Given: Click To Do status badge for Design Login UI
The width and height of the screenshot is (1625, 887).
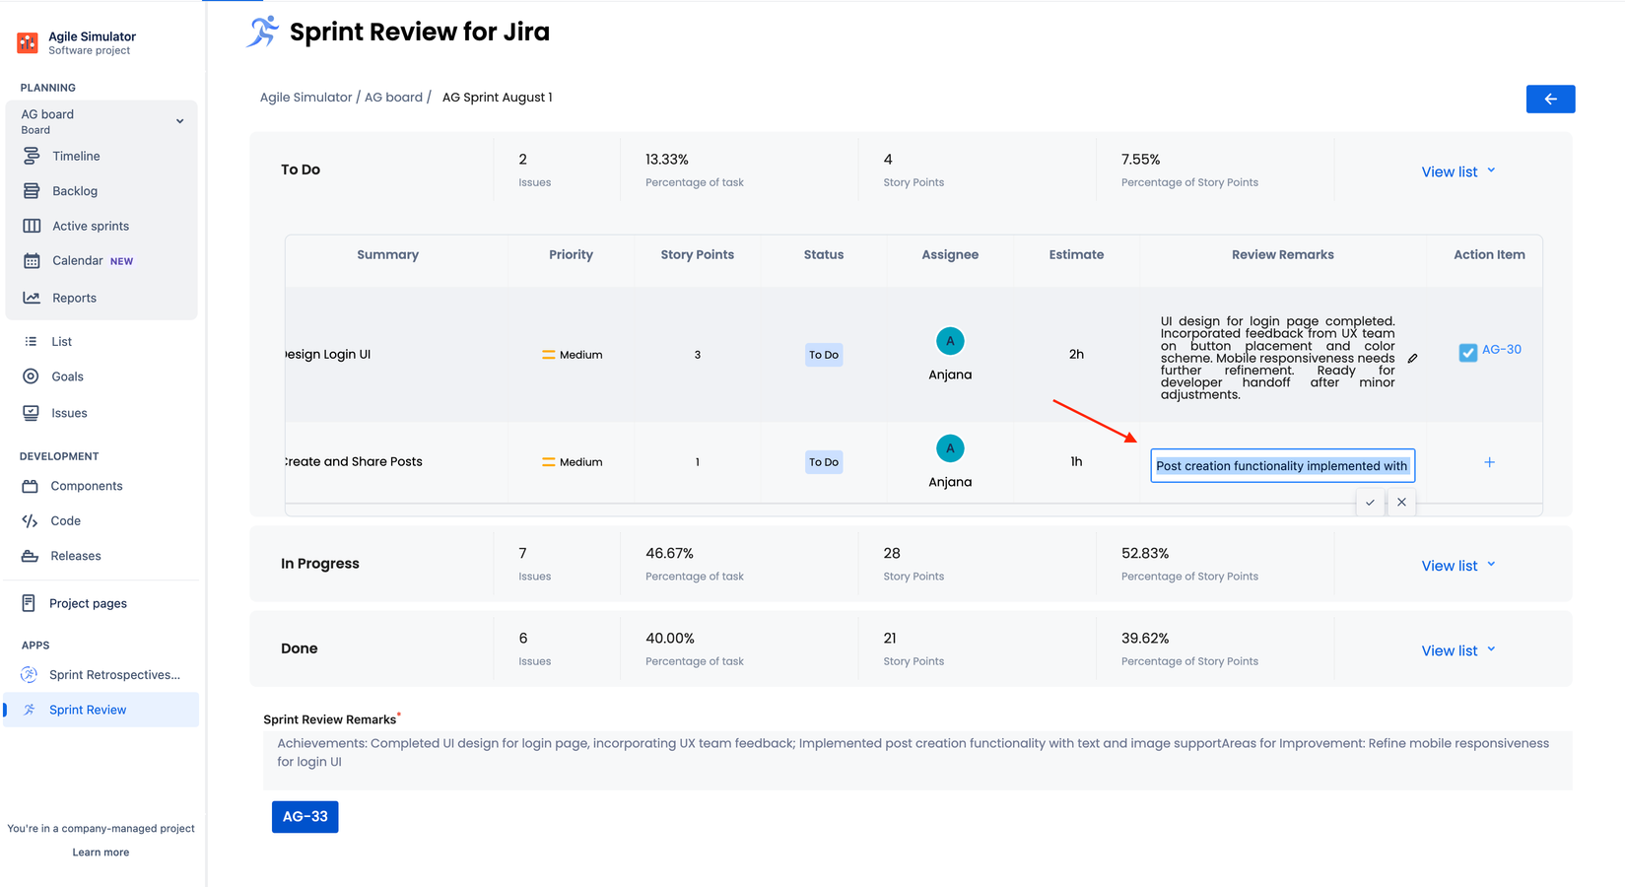Looking at the screenshot, I should point(824,355).
